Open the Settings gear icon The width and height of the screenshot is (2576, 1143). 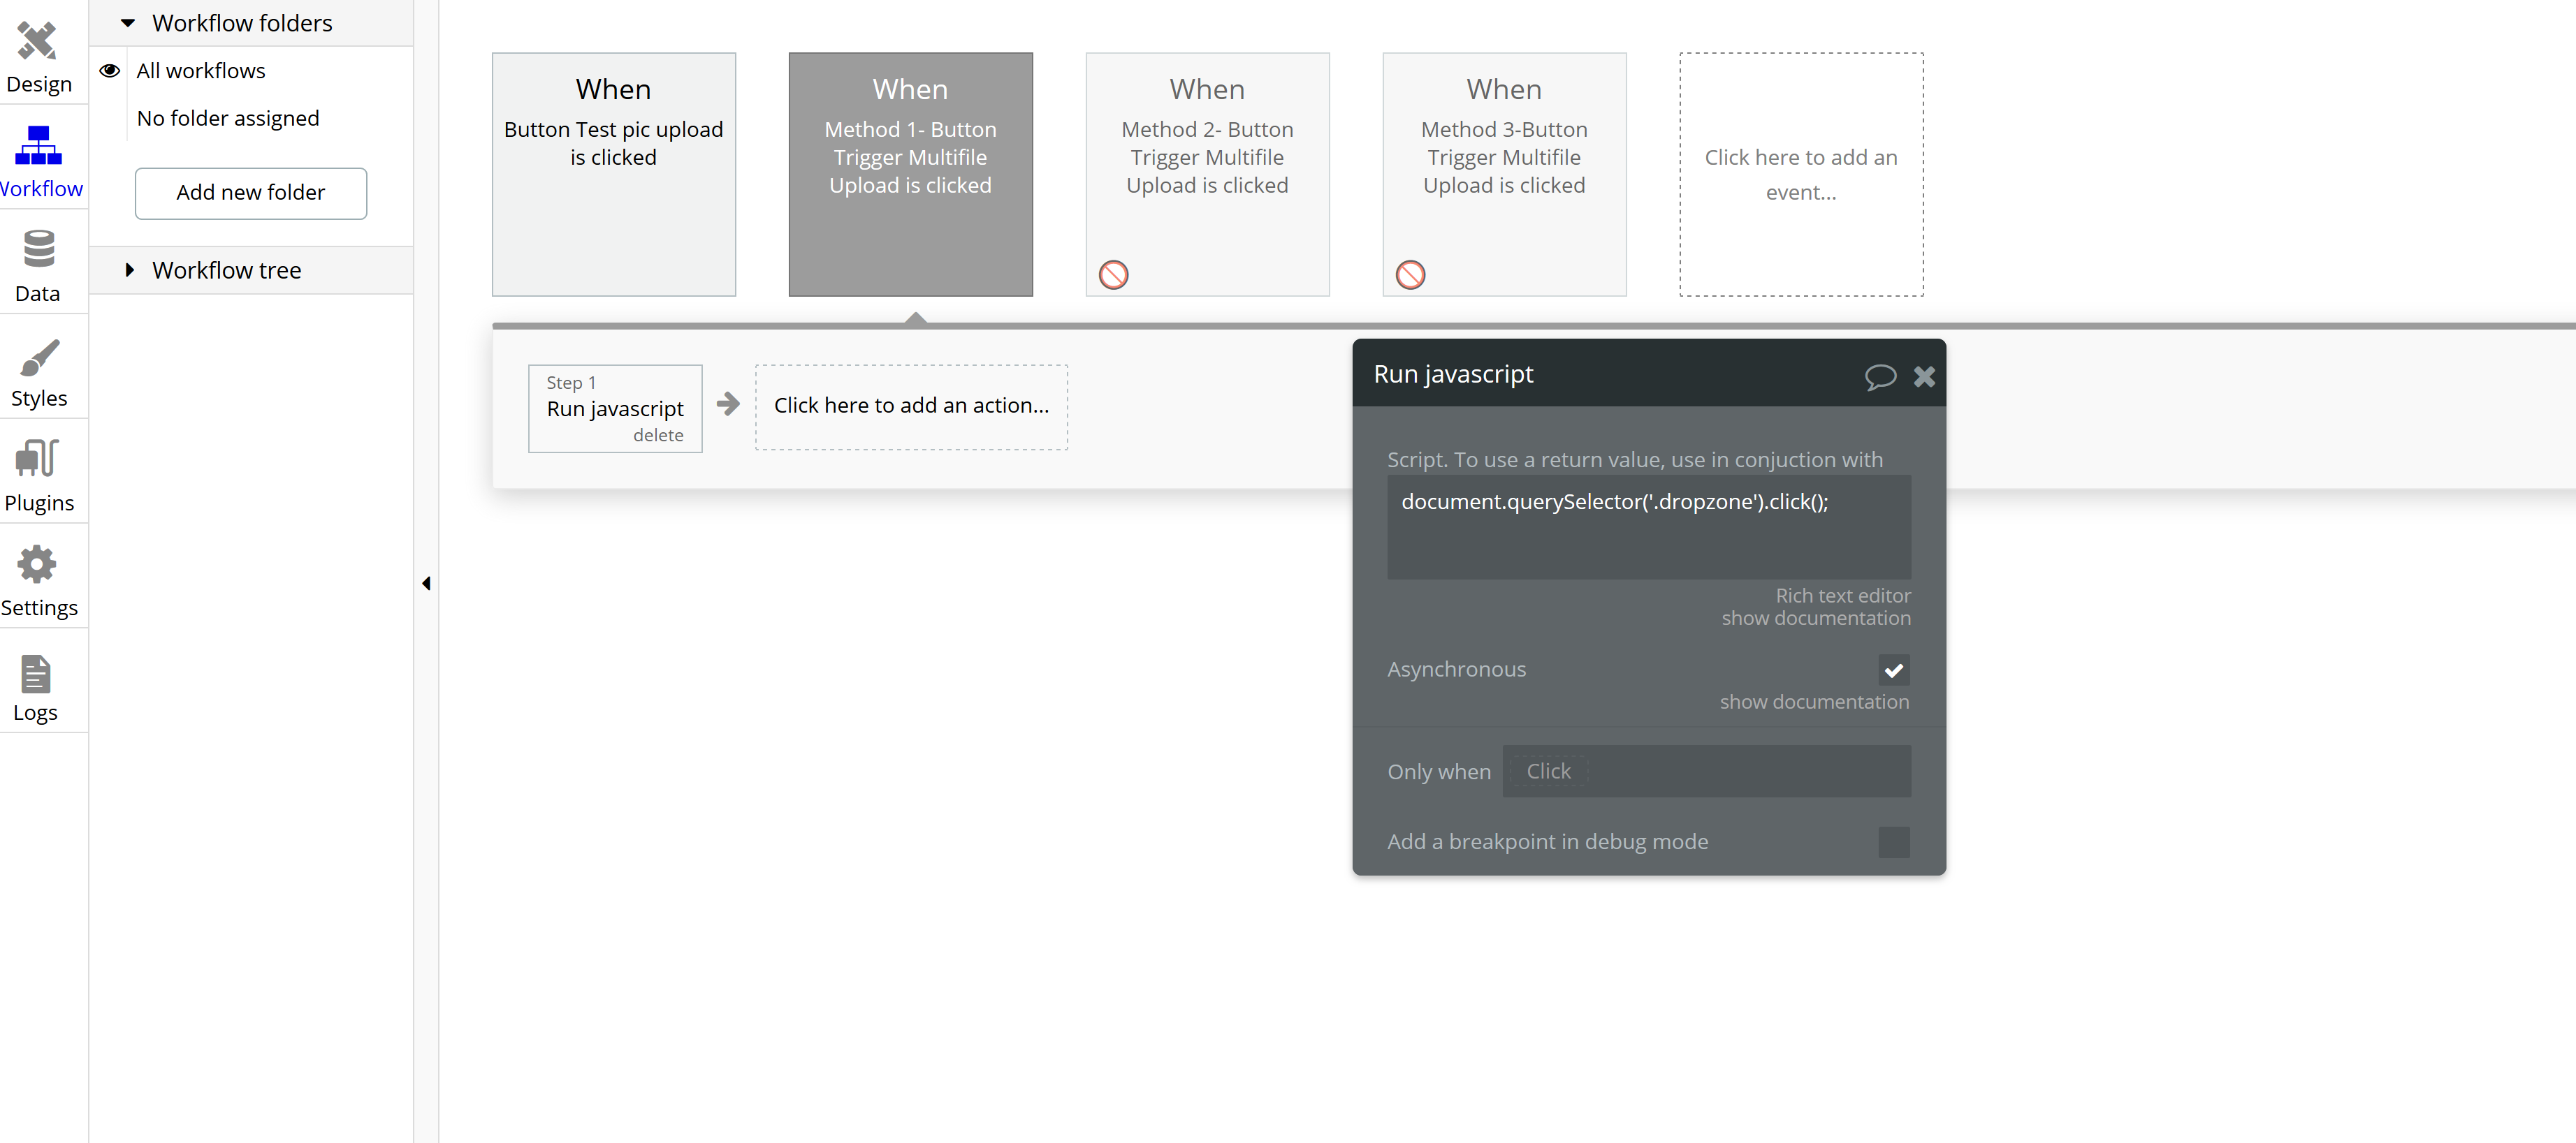coord(38,564)
